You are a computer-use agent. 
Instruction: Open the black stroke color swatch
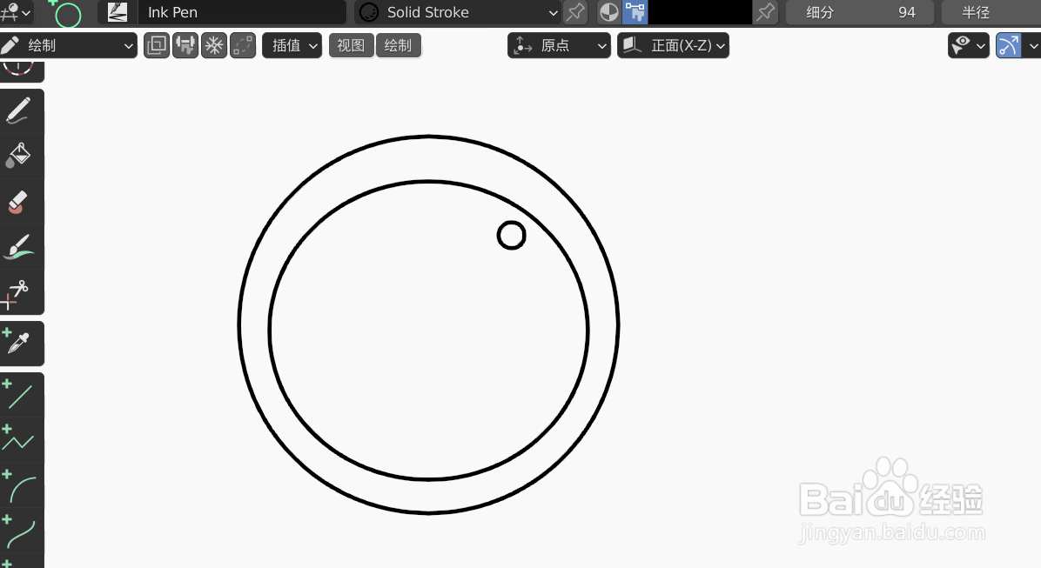(700, 12)
